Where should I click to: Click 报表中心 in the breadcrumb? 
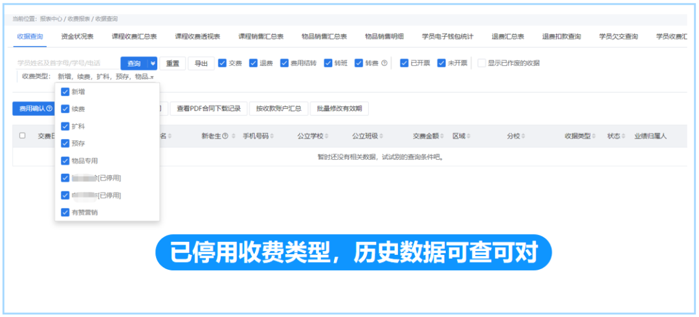[51, 19]
